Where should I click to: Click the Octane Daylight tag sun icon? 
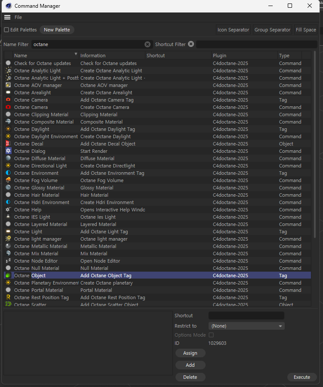(8, 129)
